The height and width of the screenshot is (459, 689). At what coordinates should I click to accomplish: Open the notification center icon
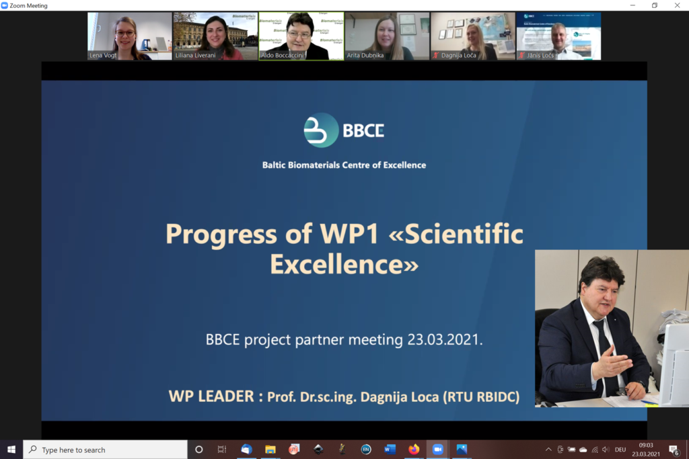pos(674,450)
